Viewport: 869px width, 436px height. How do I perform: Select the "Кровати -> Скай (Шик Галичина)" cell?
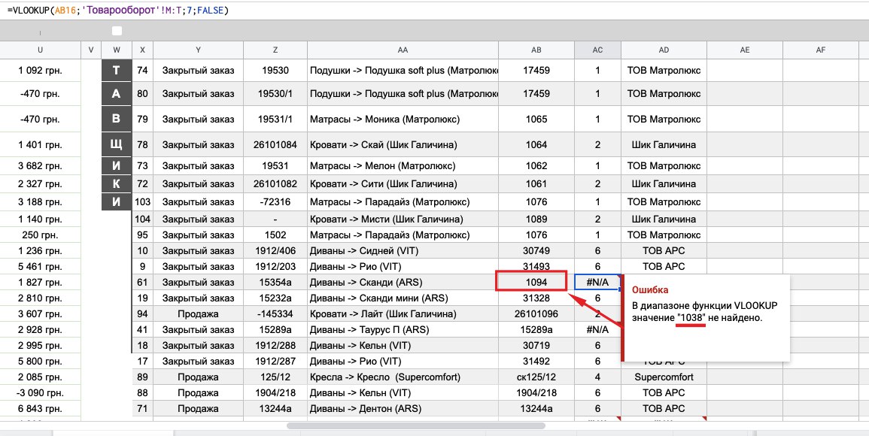coord(403,144)
